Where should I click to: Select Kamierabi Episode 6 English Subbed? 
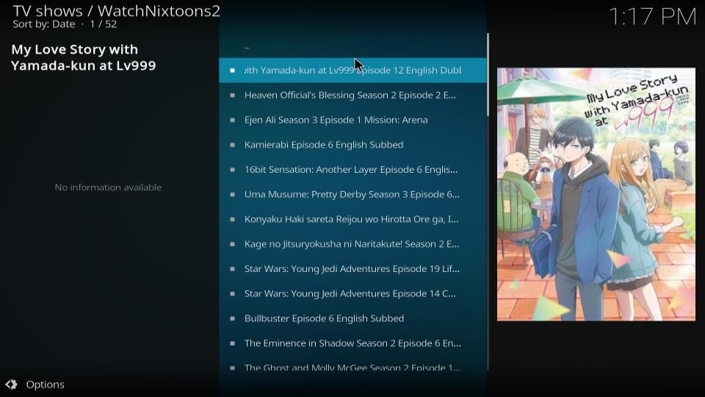pos(352,145)
